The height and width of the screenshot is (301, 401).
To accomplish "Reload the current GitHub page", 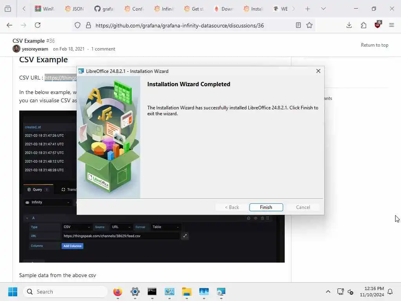I will pyautogui.click(x=38, y=25).
